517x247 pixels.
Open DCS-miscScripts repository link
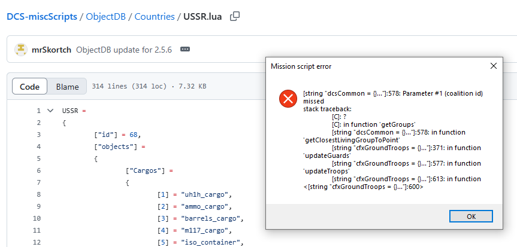point(42,17)
